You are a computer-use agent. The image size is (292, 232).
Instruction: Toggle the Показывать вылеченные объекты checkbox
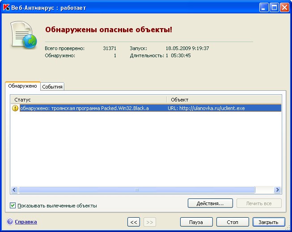[13, 206]
